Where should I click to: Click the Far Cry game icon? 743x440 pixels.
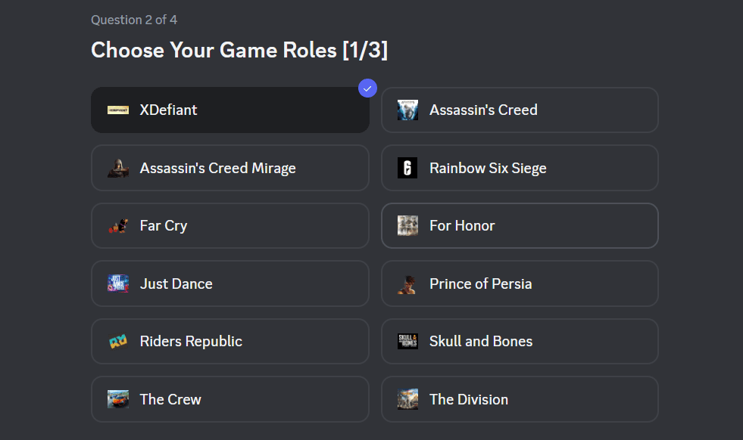point(118,226)
